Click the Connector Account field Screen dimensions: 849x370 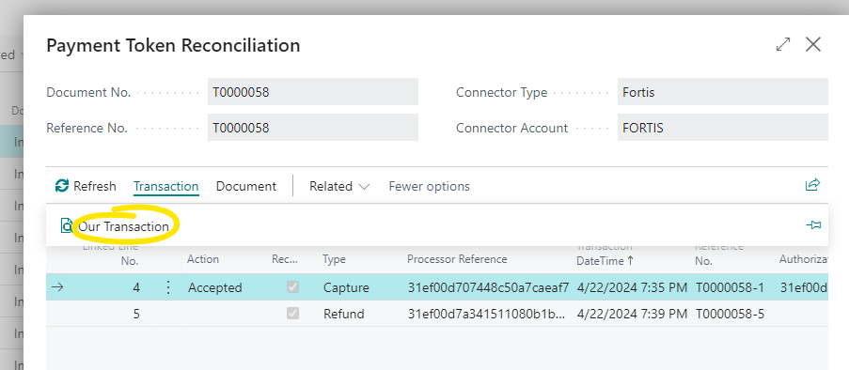tap(723, 128)
